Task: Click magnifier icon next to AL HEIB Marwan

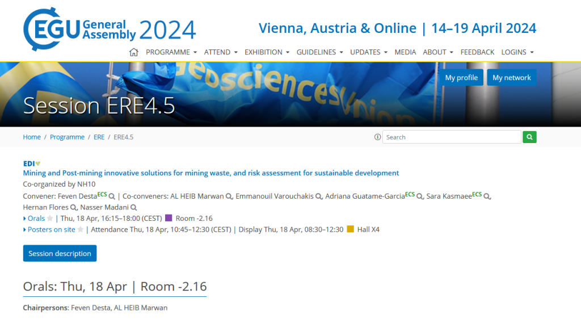Action: click(229, 196)
